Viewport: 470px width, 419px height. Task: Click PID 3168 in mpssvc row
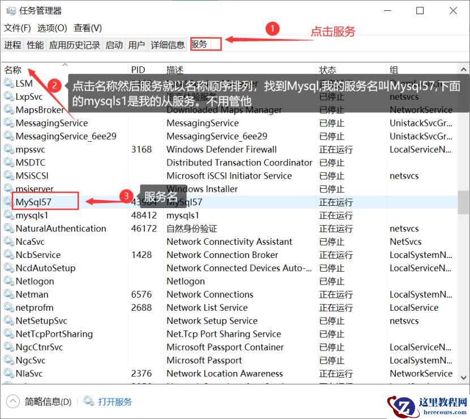(141, 149)
